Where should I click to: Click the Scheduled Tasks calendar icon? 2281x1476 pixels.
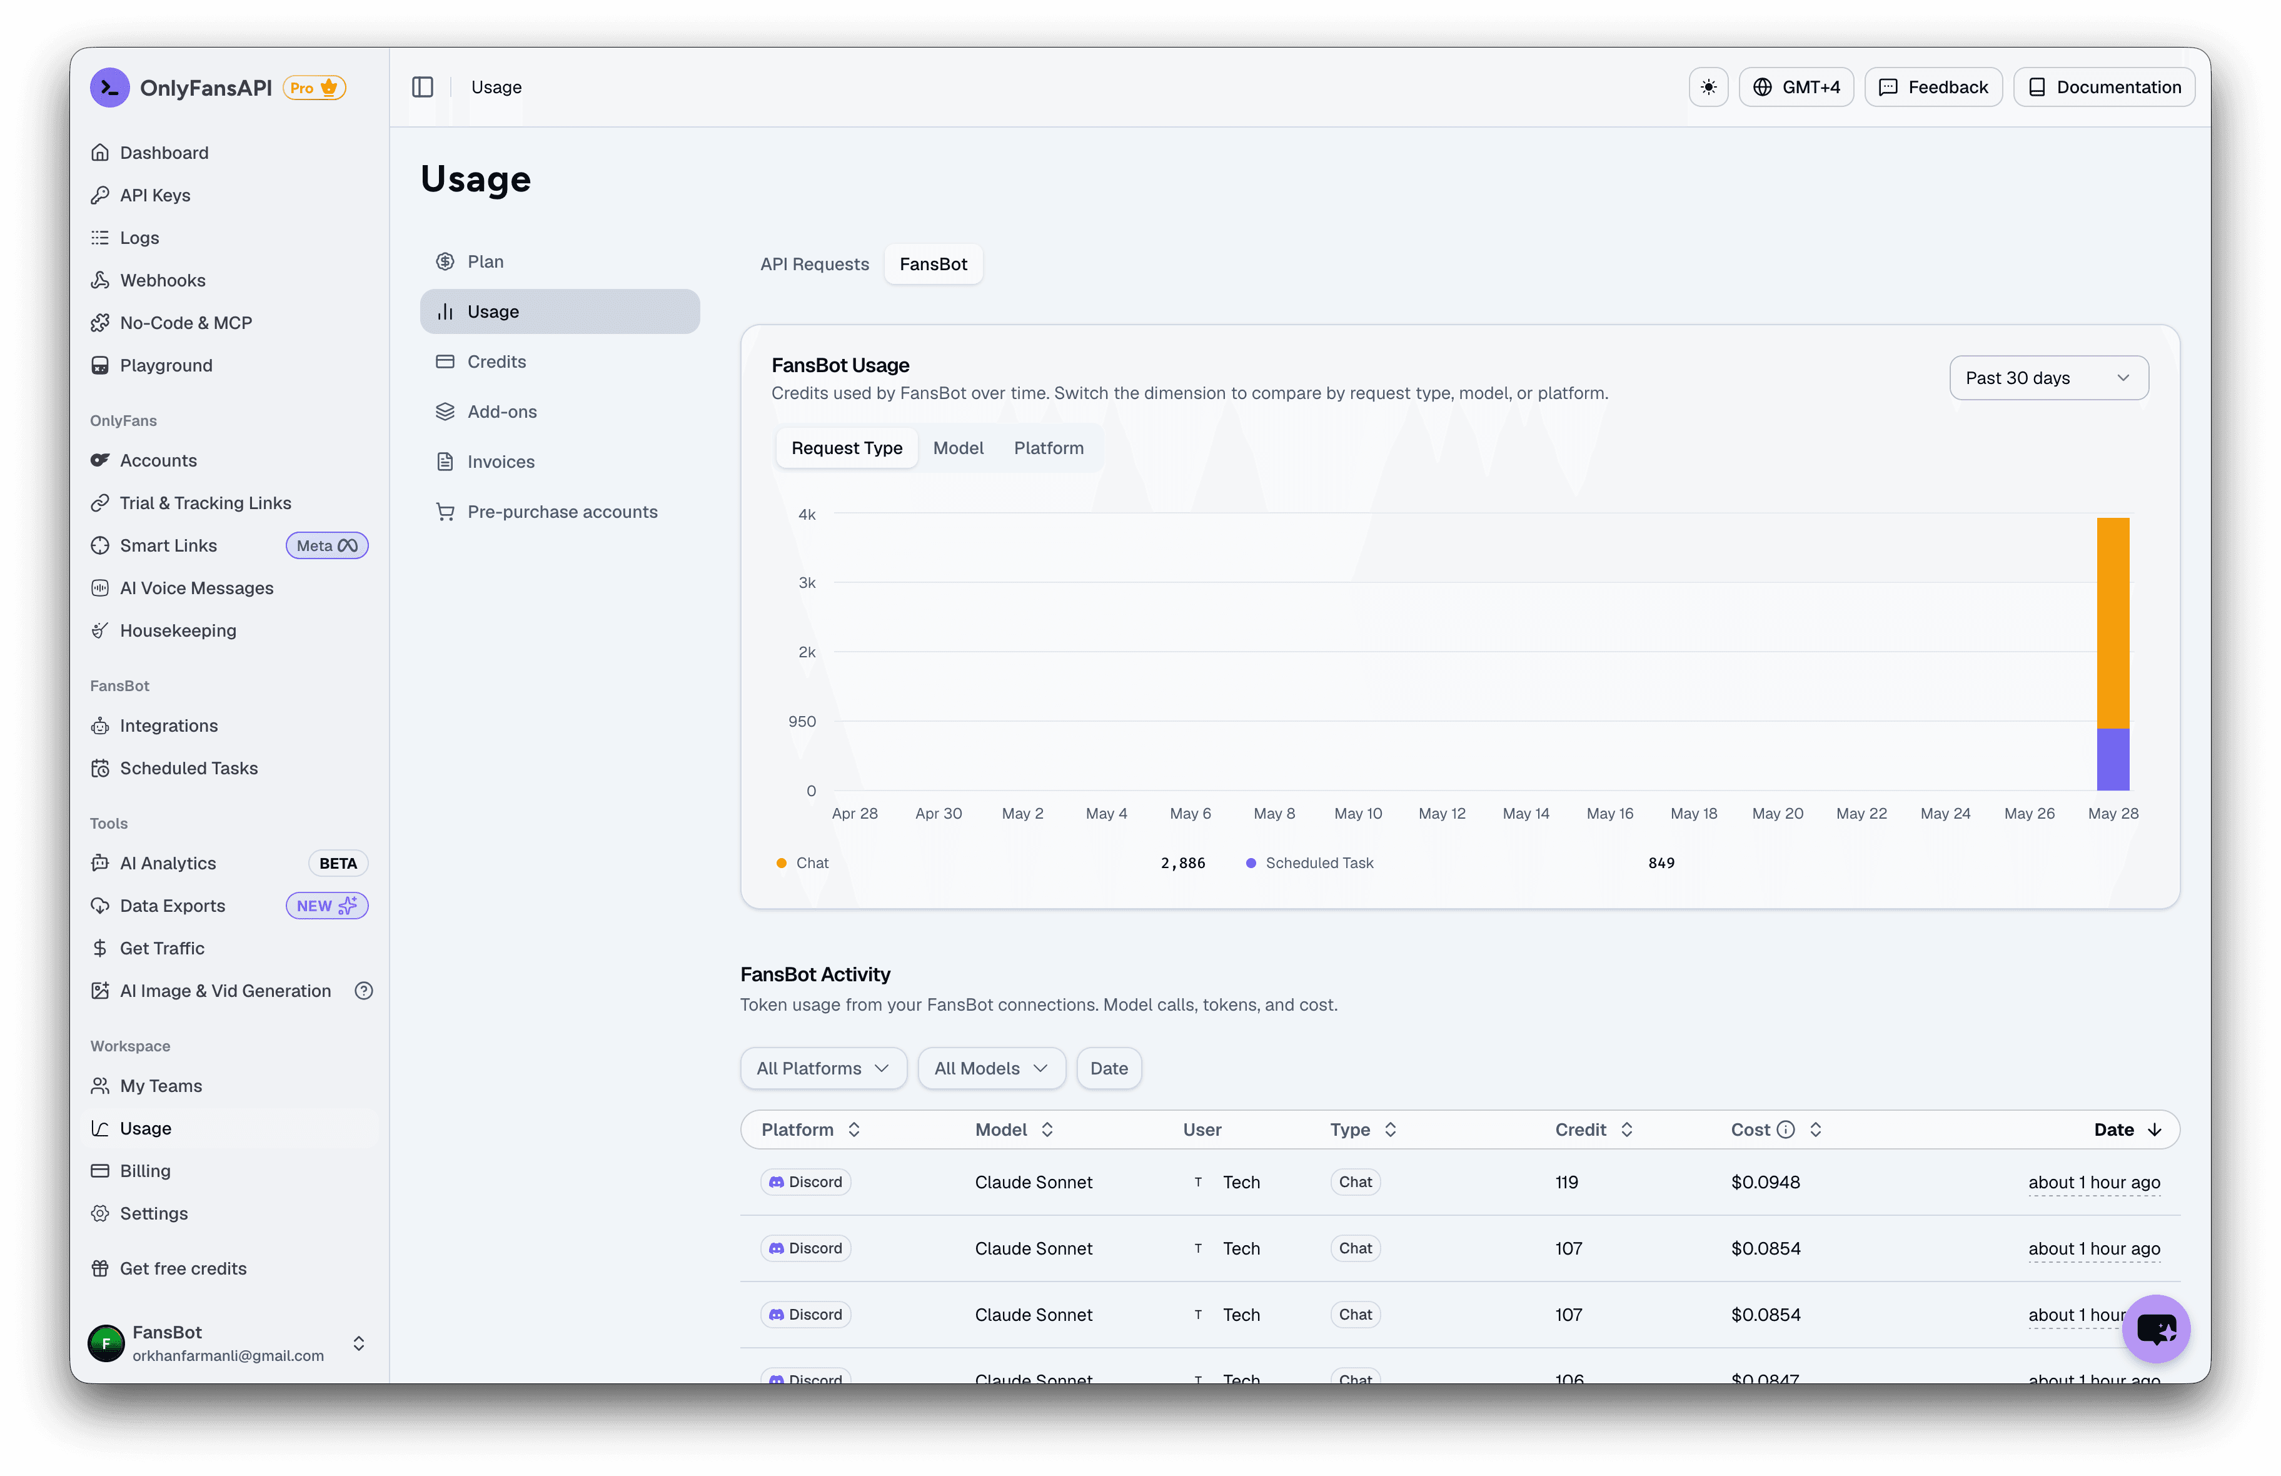(99, 768)
